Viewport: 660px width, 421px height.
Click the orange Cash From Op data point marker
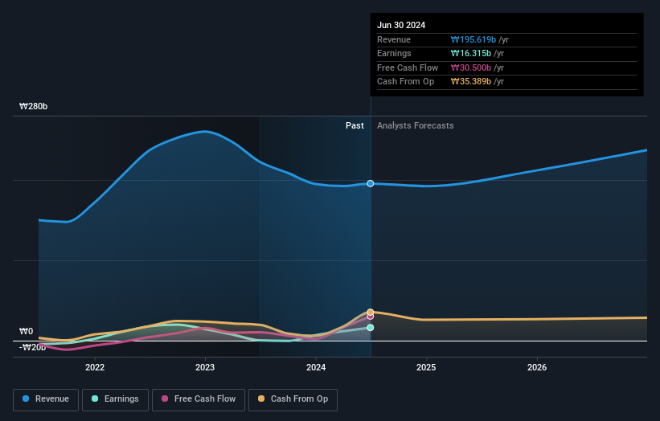[x=371, y=312]
